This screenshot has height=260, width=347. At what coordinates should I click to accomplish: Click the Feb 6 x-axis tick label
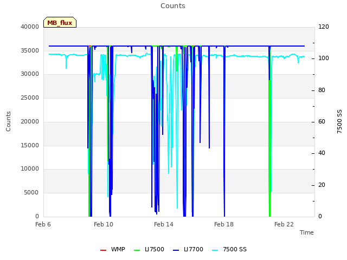(43, 224)
